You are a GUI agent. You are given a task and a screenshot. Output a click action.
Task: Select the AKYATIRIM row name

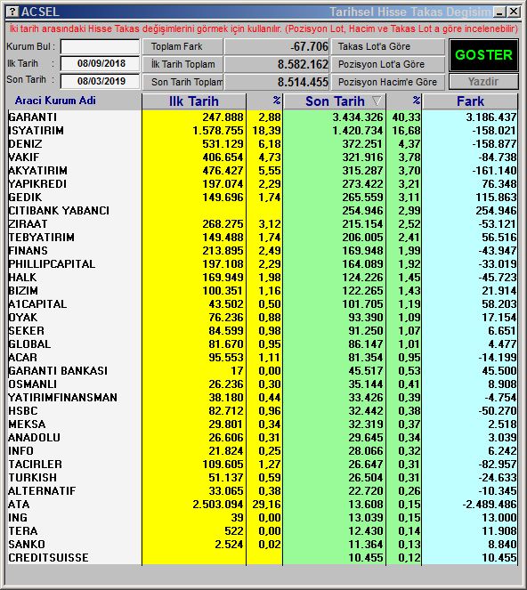(37, 171)
